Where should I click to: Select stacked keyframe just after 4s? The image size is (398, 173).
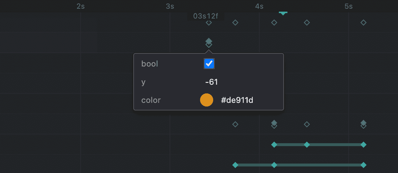[274, 124]
